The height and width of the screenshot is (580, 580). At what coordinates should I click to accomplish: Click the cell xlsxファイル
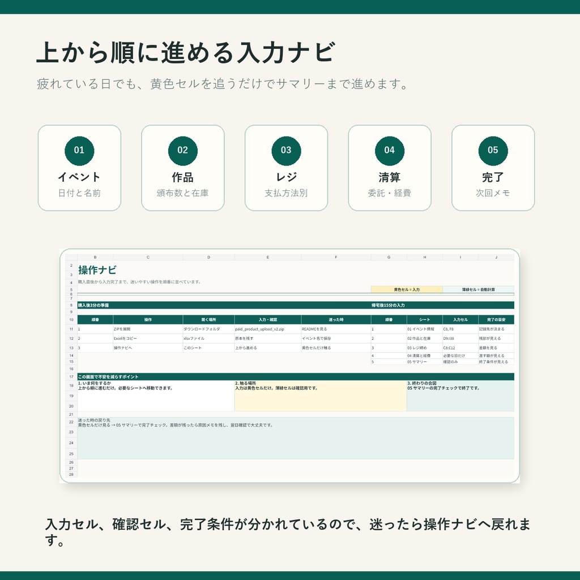tap(208, 339)
